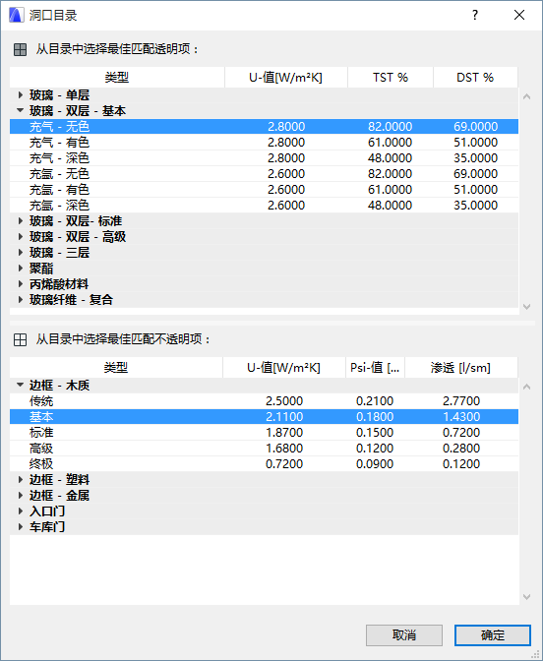This screenshot has height=661, width=543.
Task: Select the 充氩 - 有色 row
Action: pyautogui.click(x=264, y=190)
